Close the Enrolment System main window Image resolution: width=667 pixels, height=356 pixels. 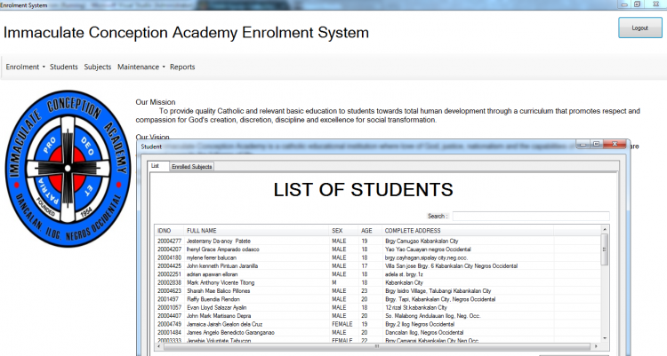[655, 4]
